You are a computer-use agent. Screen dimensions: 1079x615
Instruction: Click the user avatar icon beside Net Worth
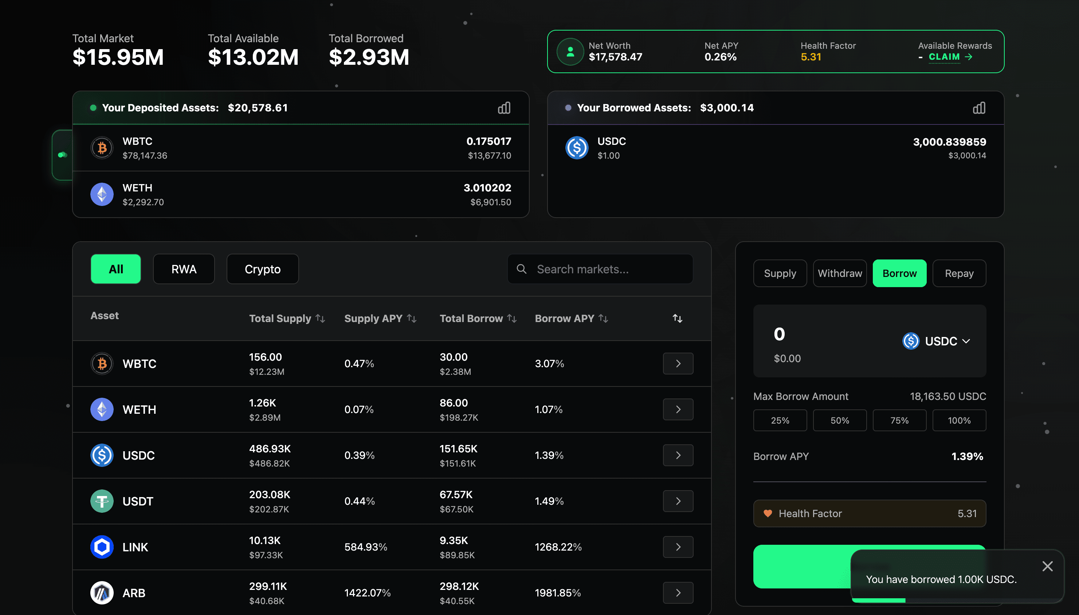(x=570, y=52)
